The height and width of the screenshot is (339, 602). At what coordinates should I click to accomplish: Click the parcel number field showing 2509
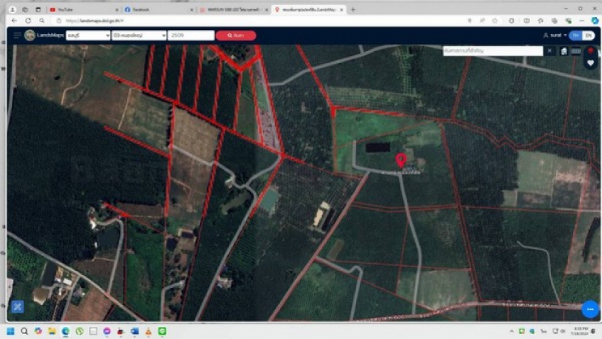[x=191, y=35]
